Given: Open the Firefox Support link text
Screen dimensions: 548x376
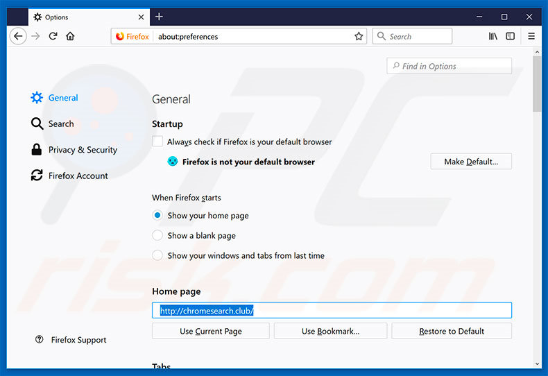Looking at the screenshot, I should point(78,340).
